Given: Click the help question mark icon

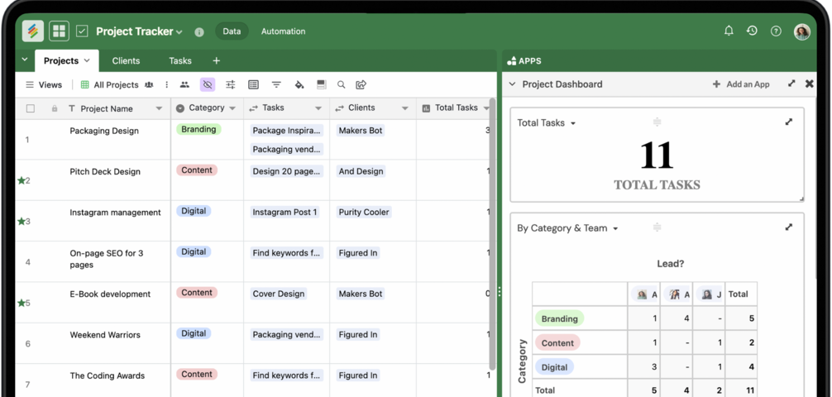Looking at the screenshot, I should pyautogui.click(x=776, y=31).
